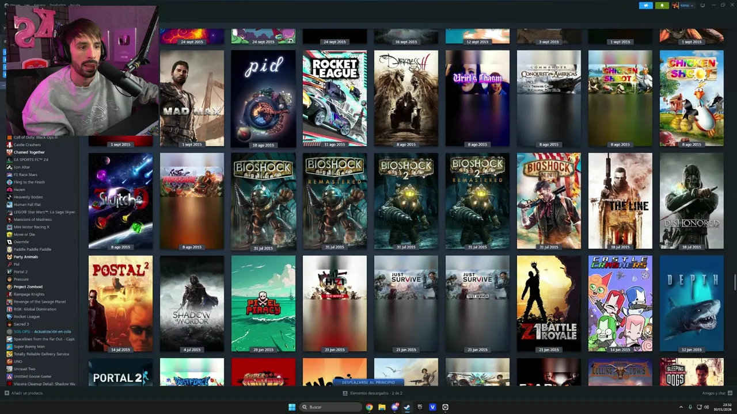Screen dimensions: 737x414
Task: Click the Windows Start button
Action: (292, 407)
